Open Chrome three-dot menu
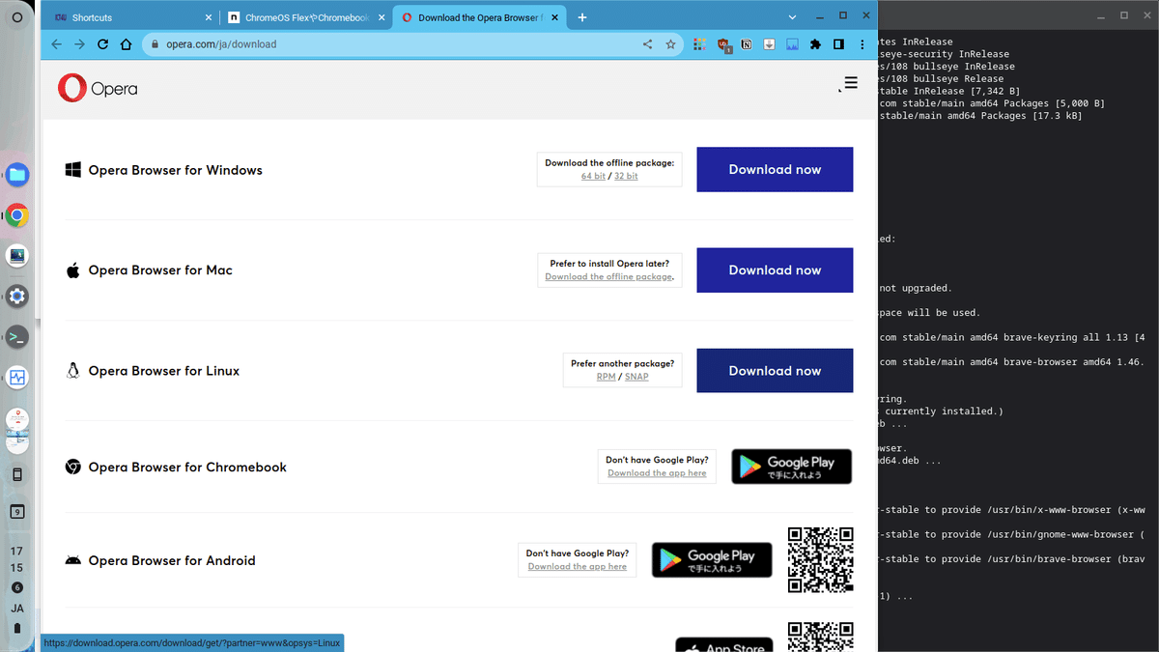The height and width of the screenshot is (652, 1159). (862, 44)
